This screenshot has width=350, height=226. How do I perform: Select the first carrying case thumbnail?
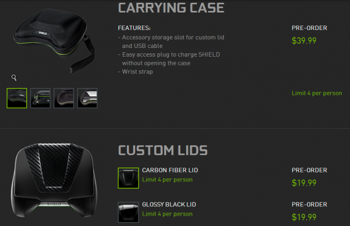pyautogui.click(x=17, y=98)
